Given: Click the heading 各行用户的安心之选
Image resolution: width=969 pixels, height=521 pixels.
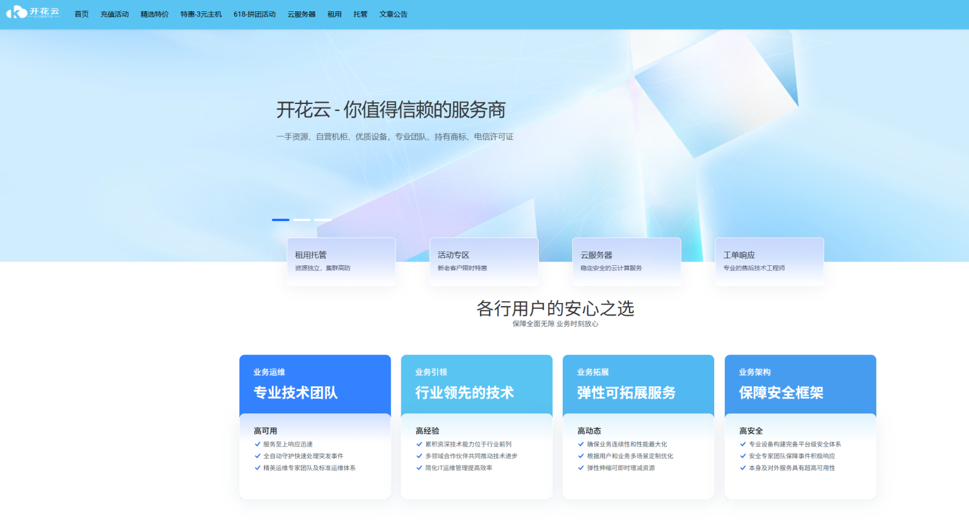Looking at the screenshot, I should pyautogui.click(x=555, y=309).
